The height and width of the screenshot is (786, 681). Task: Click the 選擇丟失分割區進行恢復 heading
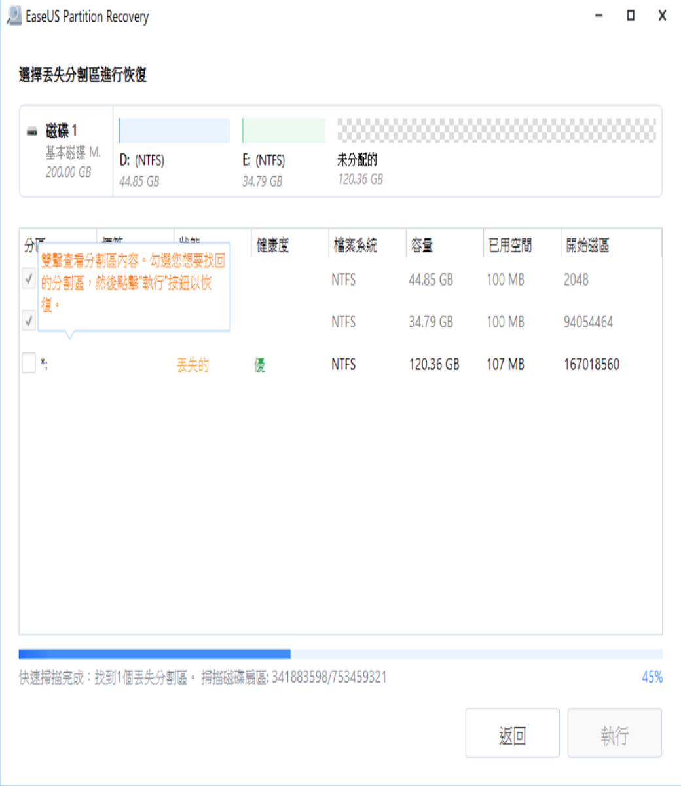click(x=83, y=75)
